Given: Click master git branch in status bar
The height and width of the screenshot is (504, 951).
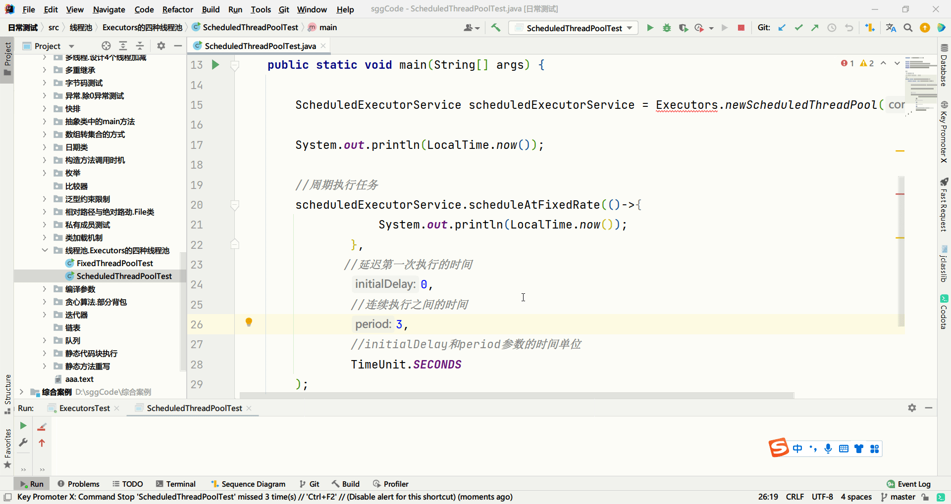Looking at the screenshot, I should pyautogui.click(x=898, y=497).
